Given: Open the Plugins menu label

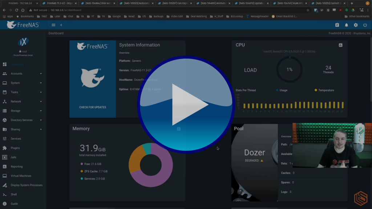Looking at the screenshot, I should coord(15,148).
